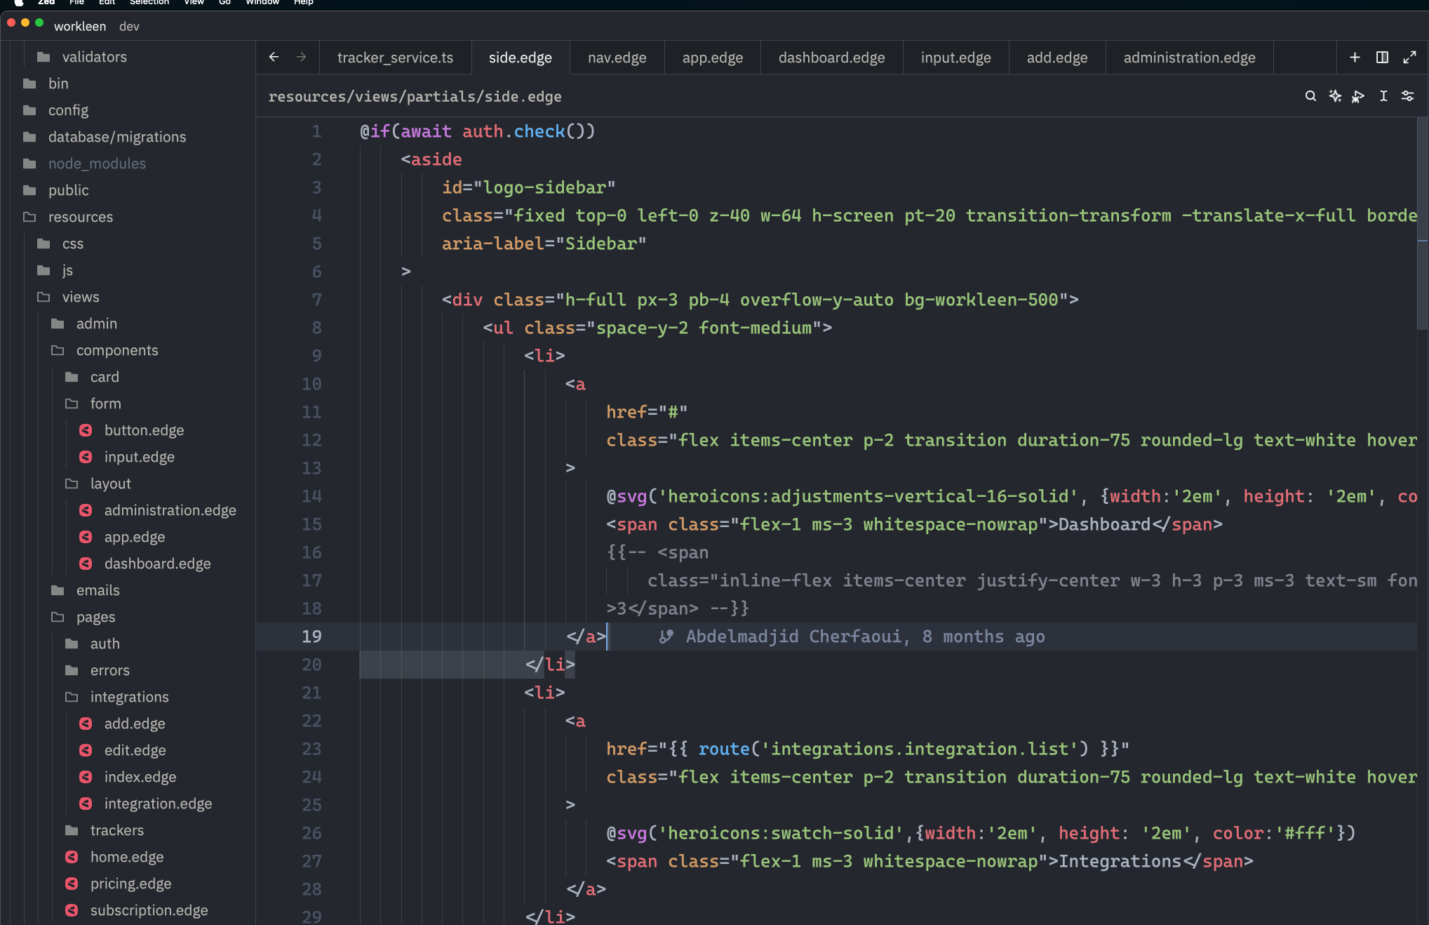
Task: Click the dev branch name
Action: (129, 26)
